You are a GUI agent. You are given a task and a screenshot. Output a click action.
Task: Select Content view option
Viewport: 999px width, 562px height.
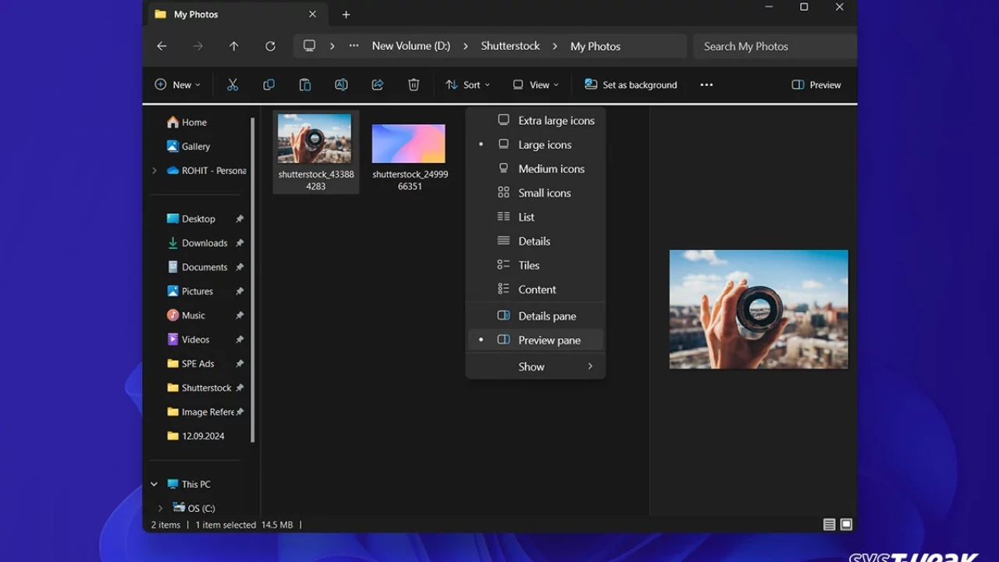pyautogui.click(x=535, y=290)
